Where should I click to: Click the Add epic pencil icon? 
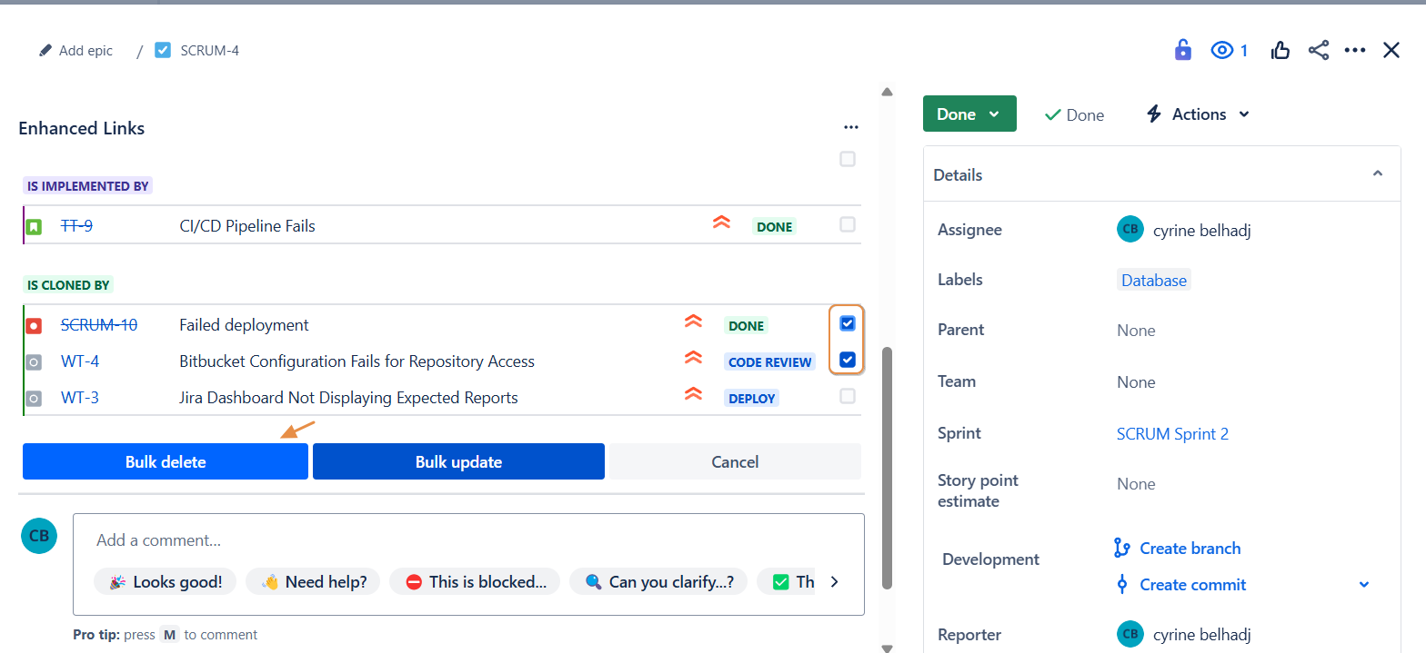click(45, 51)
